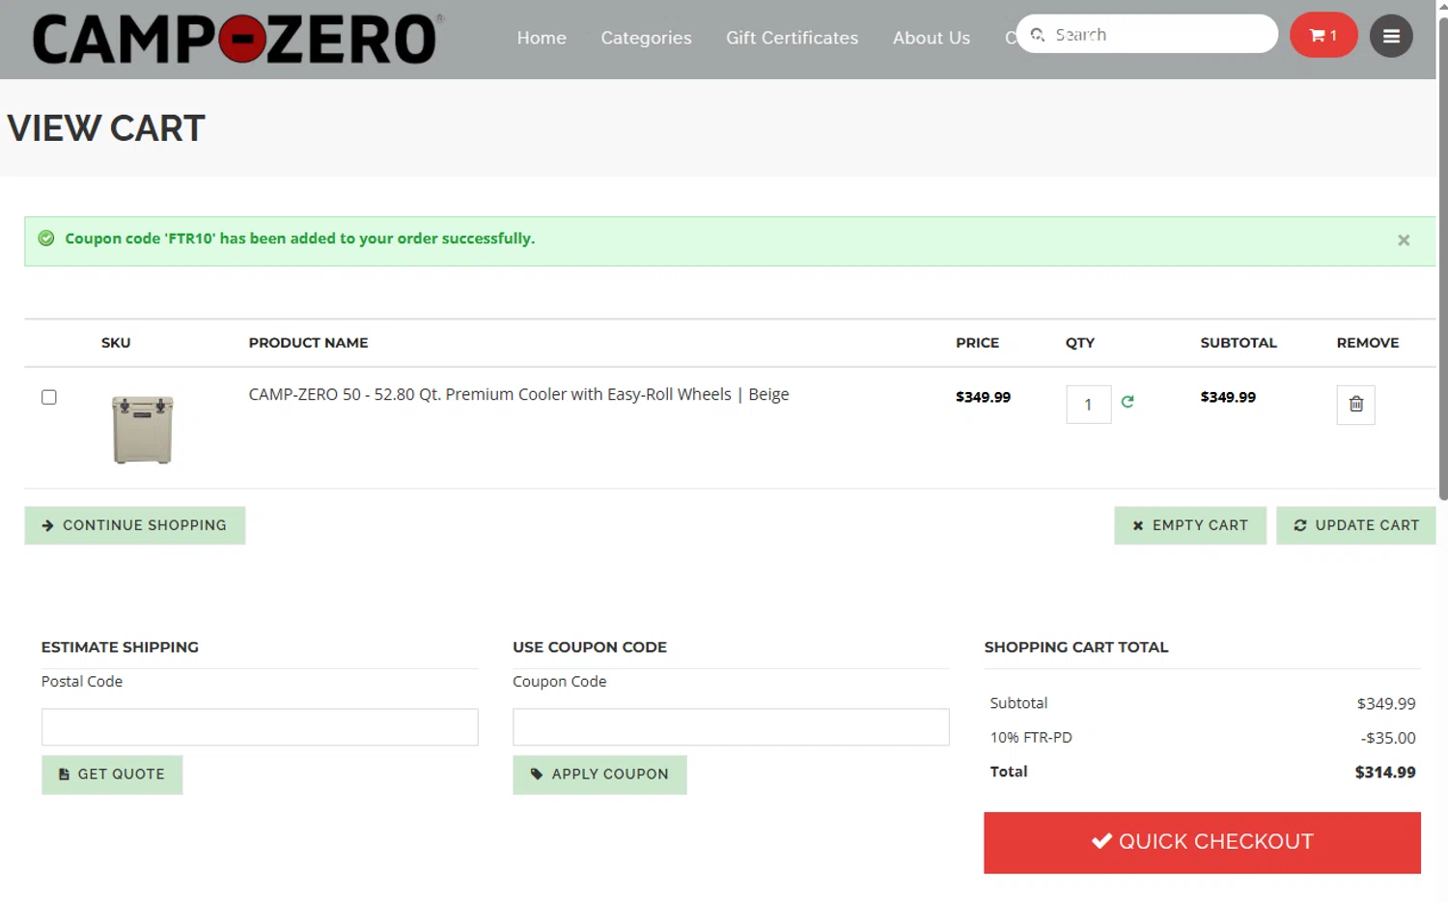This screenshot has height=902, width=1448.
Task: Click the Apply Coupon button
Action: tap(599, 775)
